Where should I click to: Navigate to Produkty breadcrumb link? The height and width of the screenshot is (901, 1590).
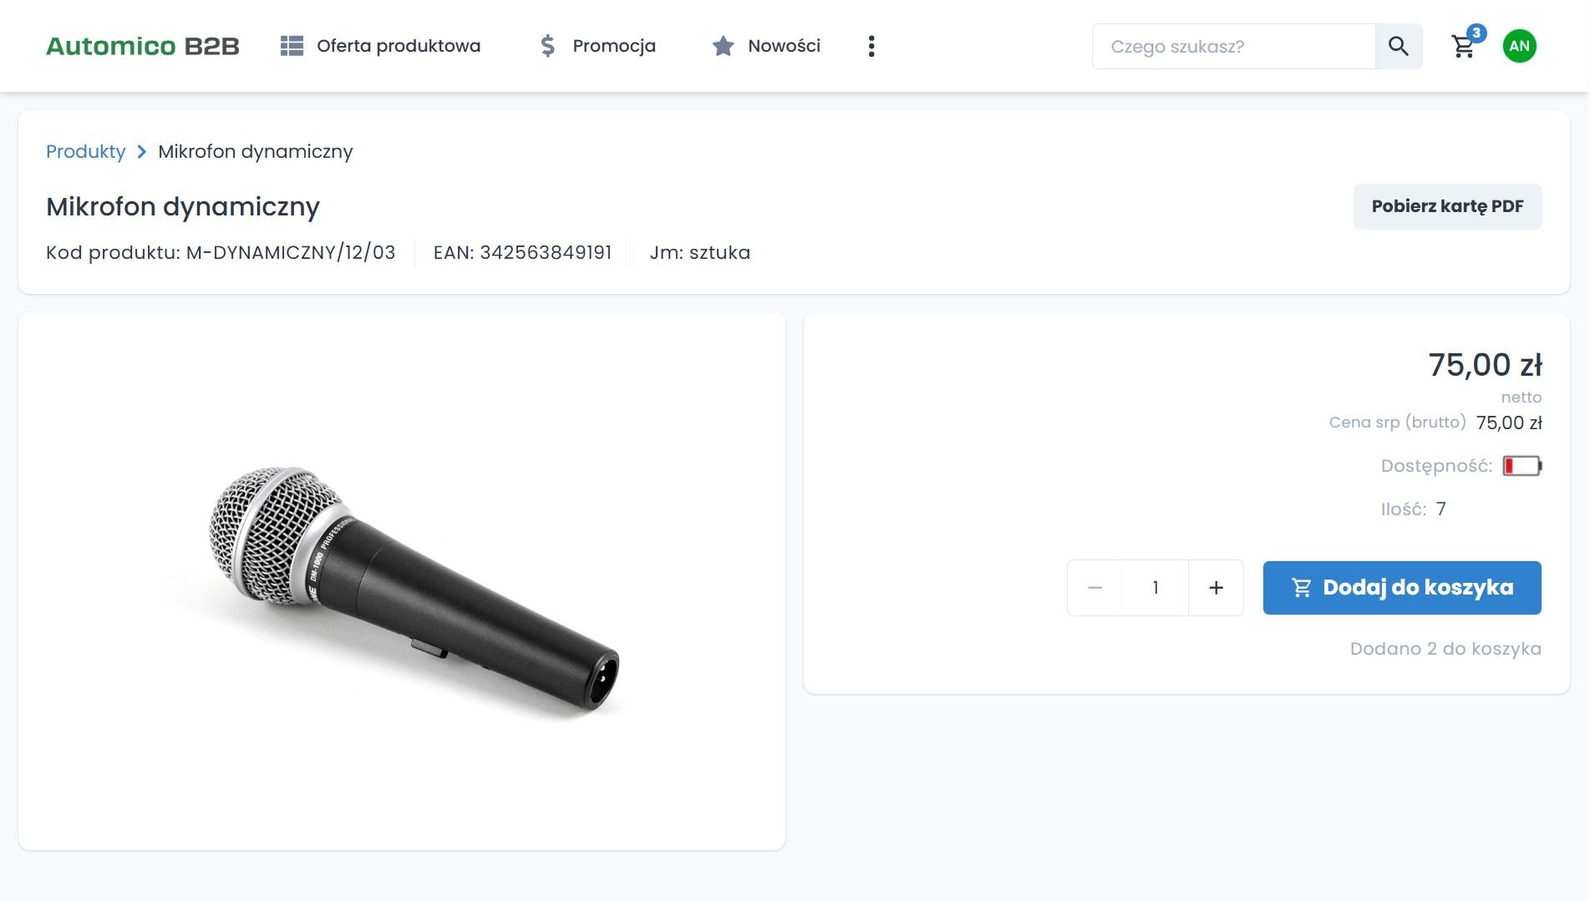coord(85,152)
